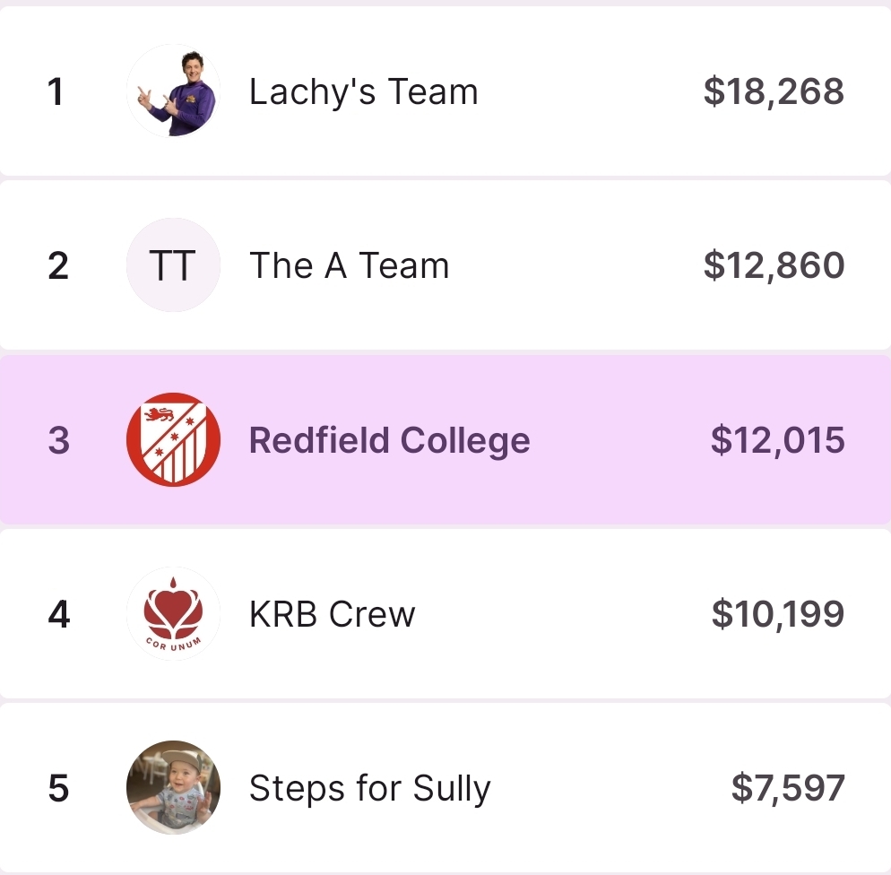This screenshot has width=891, height=875.
Task: Click the $18,268 amount raised
Action: pyautogui.click(x=774, y=91)
